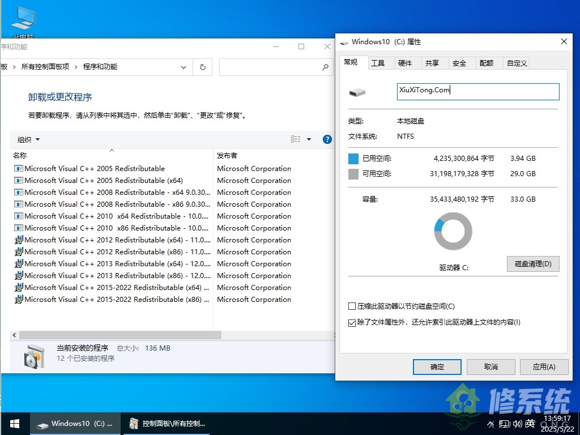The height and width of the screenshot is (435, 580).
Task: Click the drive icon next to name field
Action: [357, 92]
